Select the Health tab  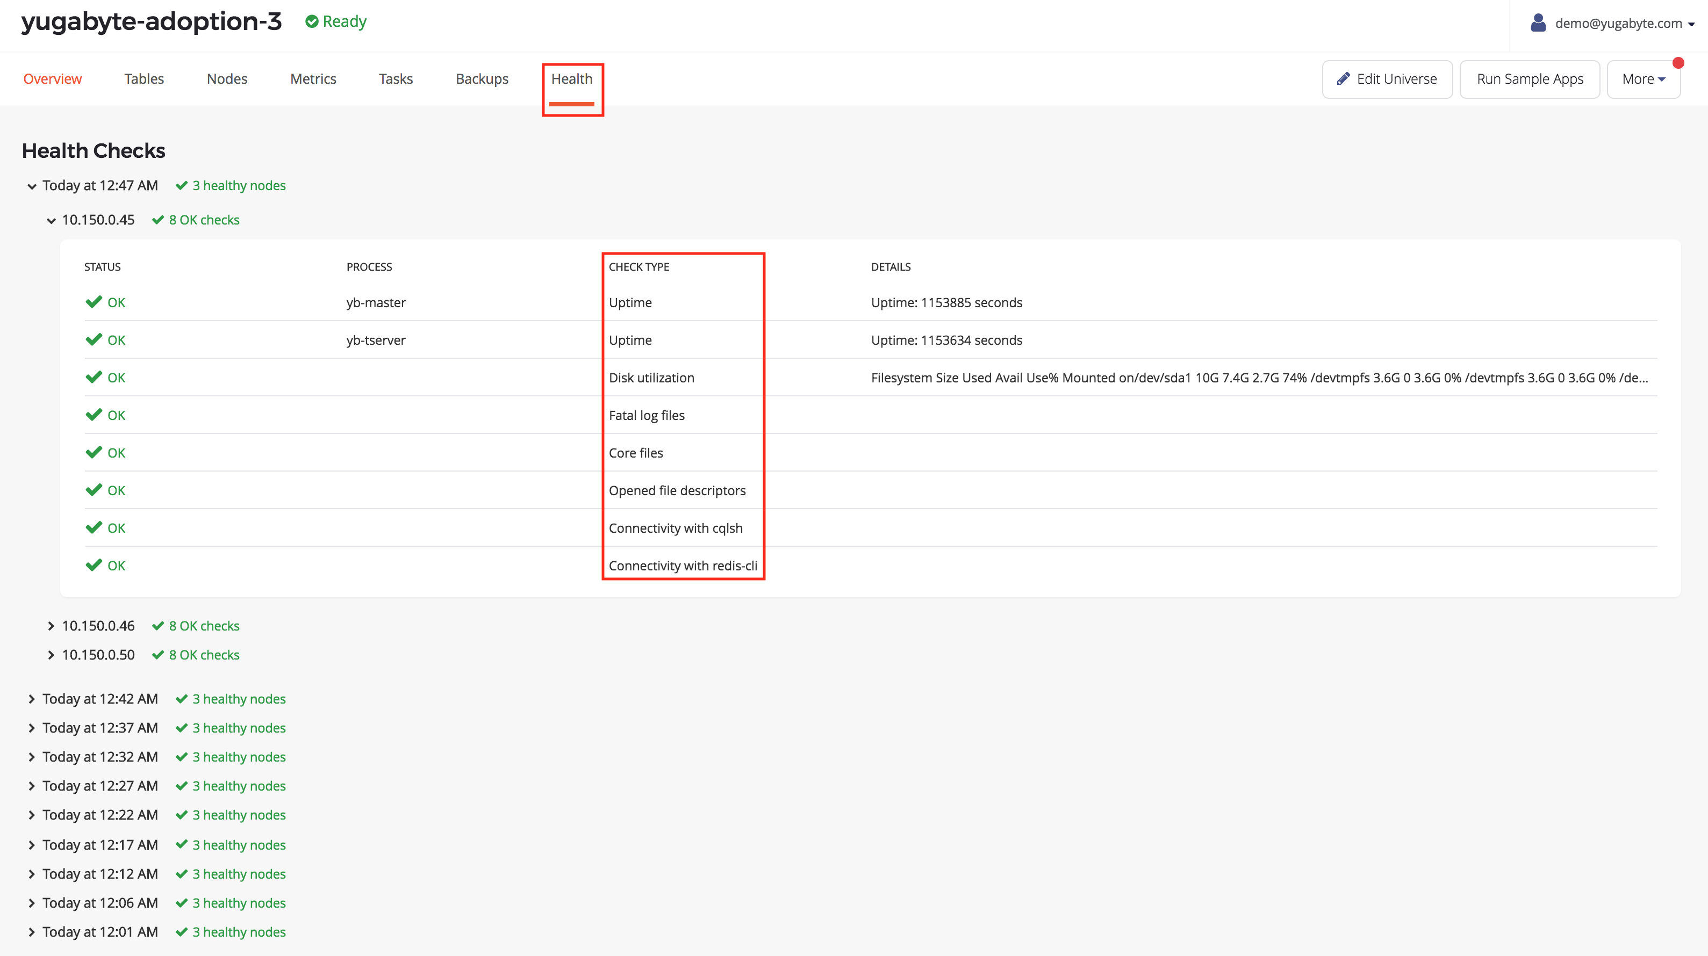pyautogui.click(x=571, y=79)
